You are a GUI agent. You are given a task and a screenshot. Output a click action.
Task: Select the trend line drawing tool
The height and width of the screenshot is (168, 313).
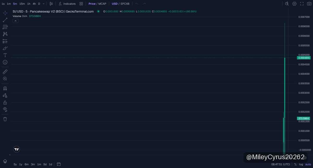5,20
